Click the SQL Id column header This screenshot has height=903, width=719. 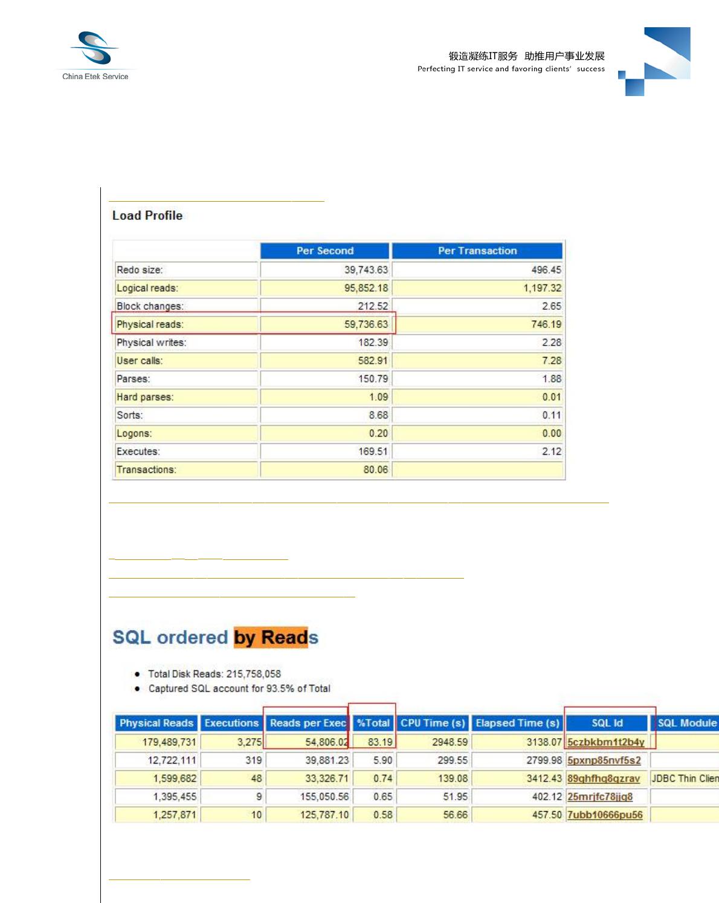pyautogui.click(x=607, y=723)
